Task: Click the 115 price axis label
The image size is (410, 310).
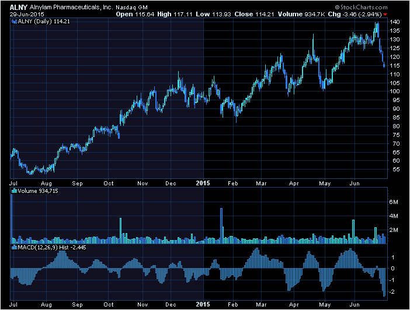Action: (395, 65)
